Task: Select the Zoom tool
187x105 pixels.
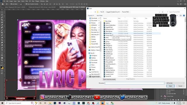Action: 2,60
